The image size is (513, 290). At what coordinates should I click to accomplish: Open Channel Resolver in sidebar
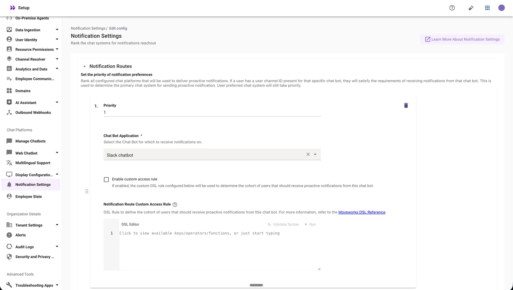coord(31,59)
